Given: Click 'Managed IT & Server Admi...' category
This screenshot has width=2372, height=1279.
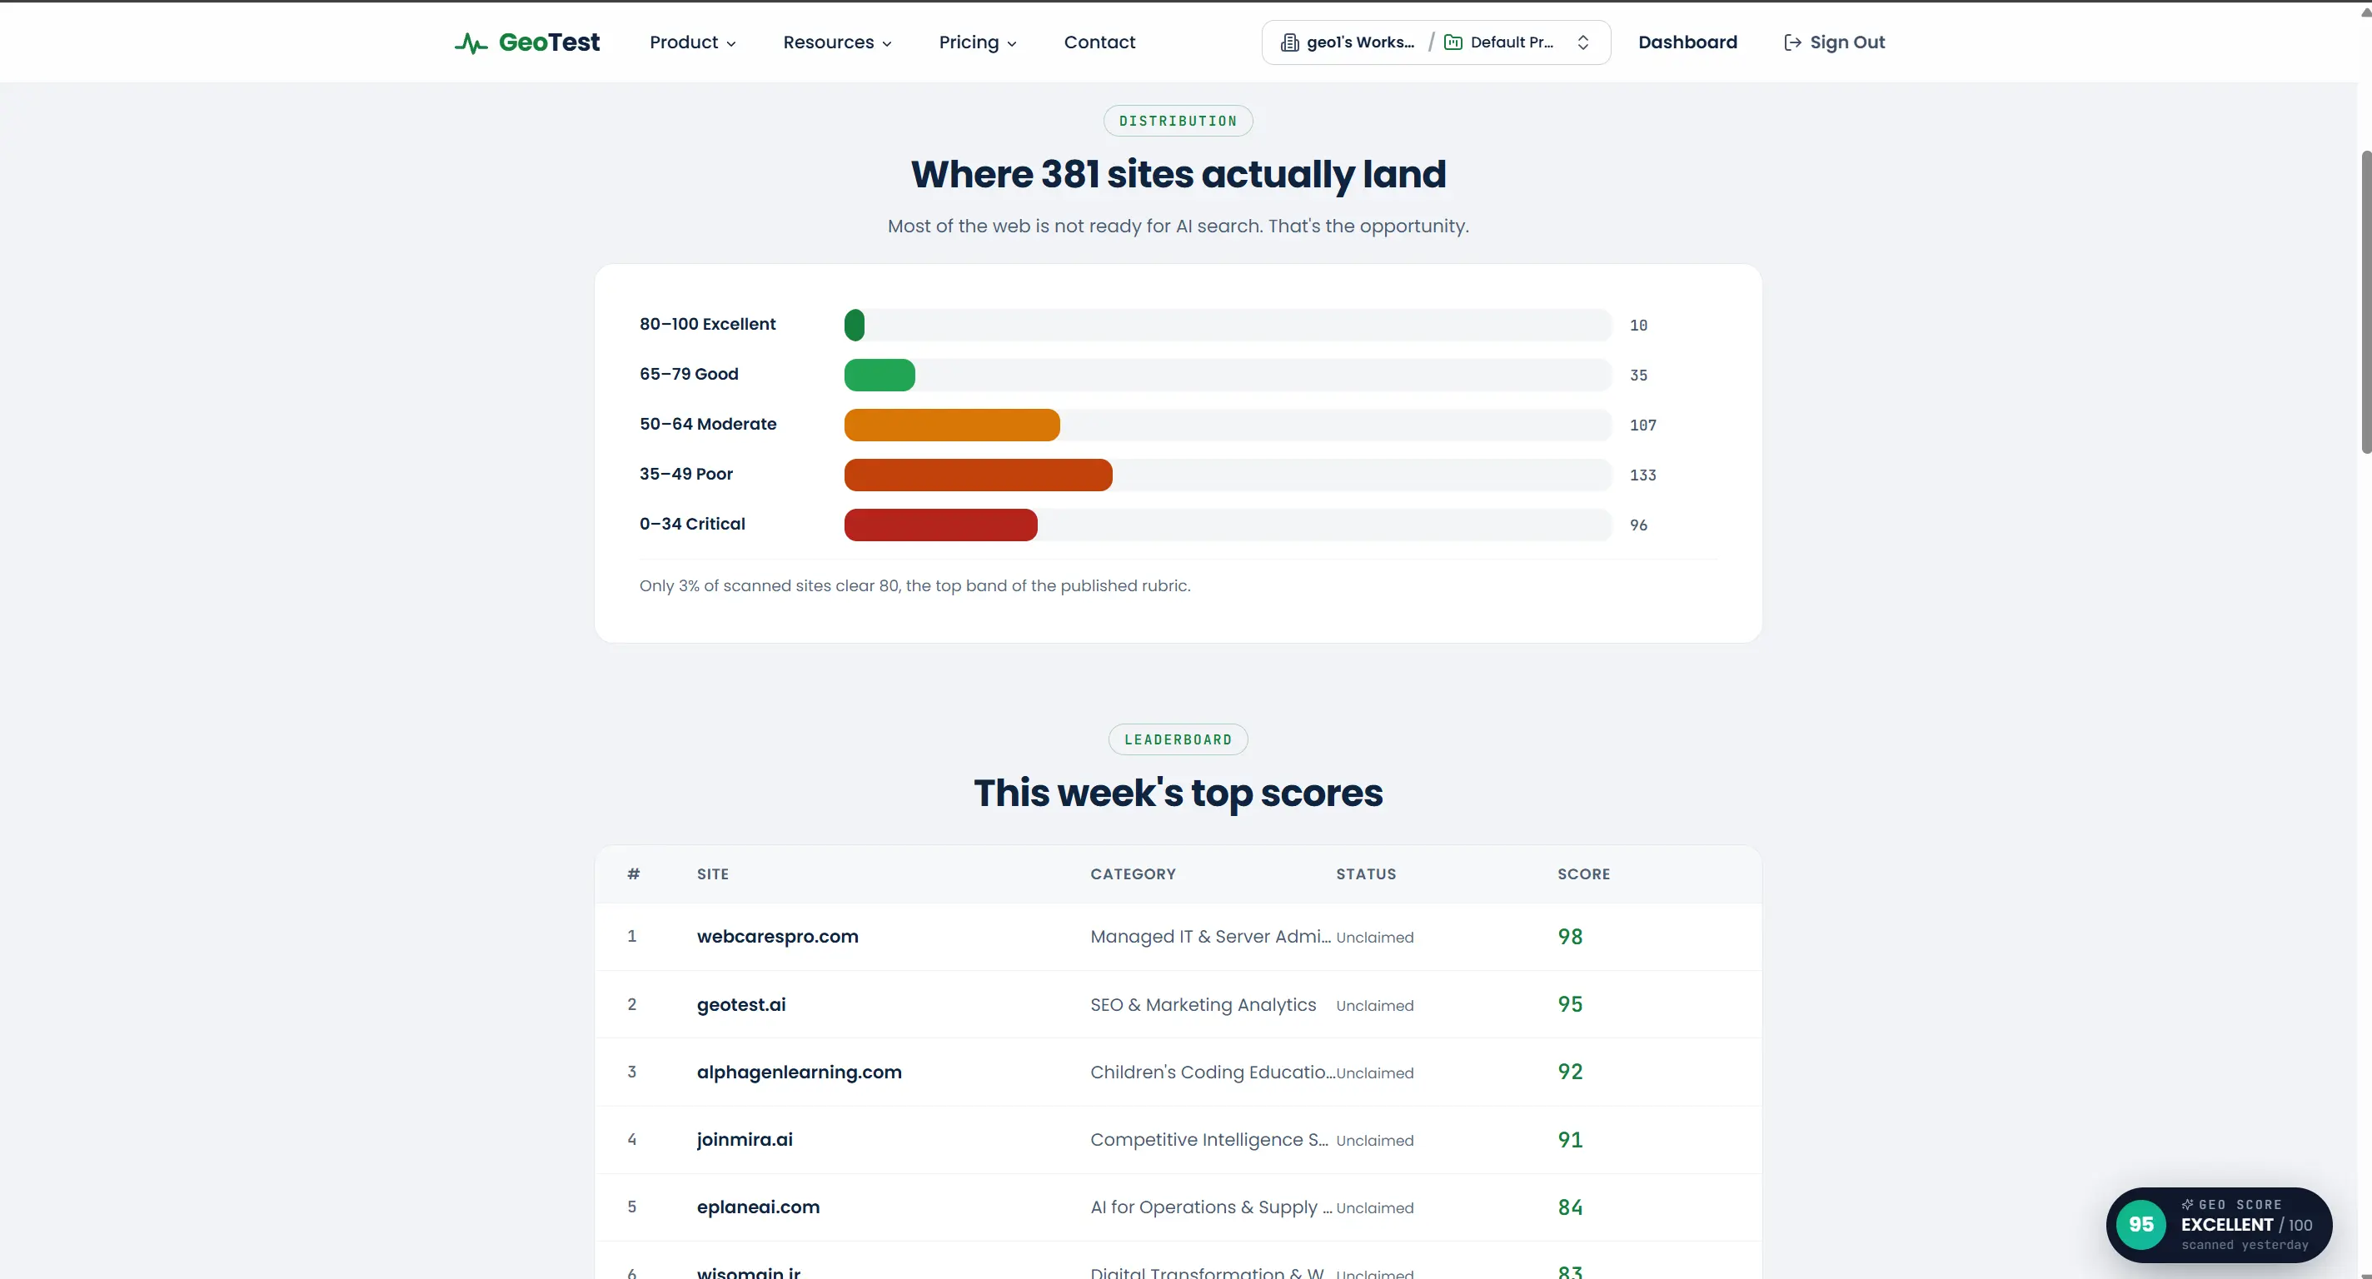Looking at the screenshot, I should tap(1210, 937).
